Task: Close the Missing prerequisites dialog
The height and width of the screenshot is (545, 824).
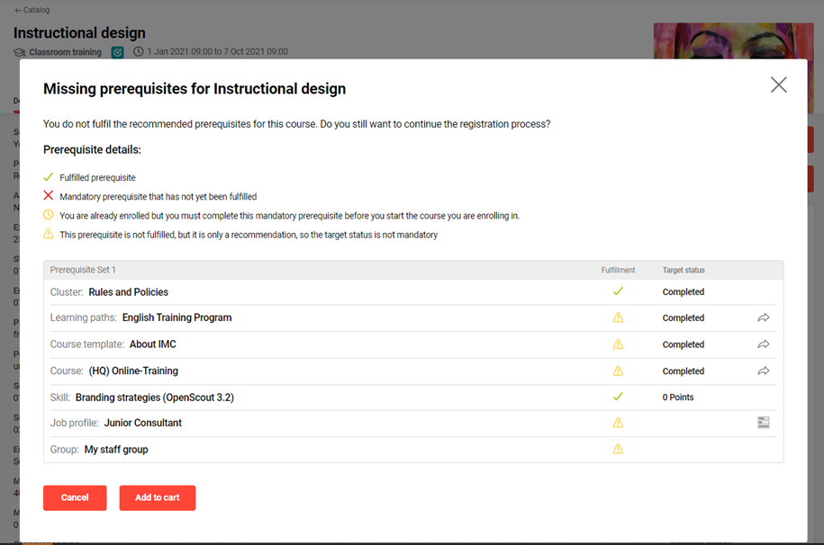Action: (x=778, y=85)
